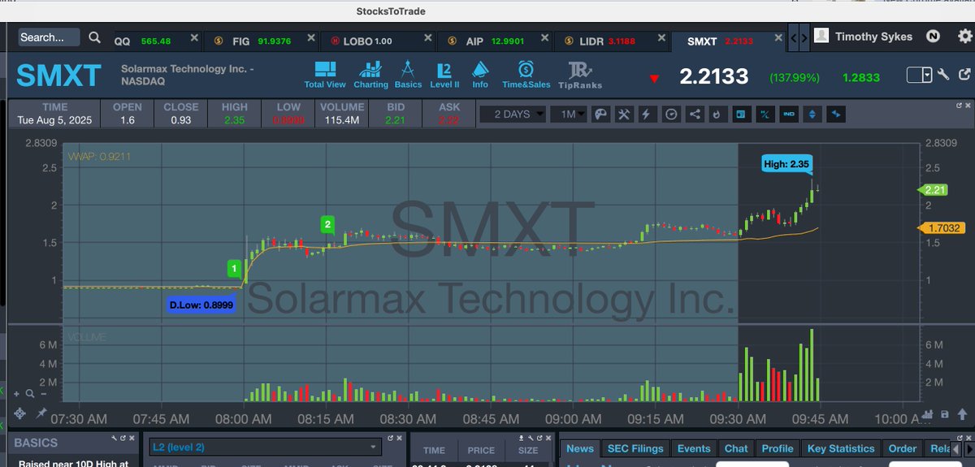Open the Events tab

coord(693,448)
